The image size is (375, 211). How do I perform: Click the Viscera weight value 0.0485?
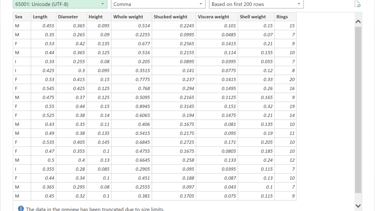[217, 35]
